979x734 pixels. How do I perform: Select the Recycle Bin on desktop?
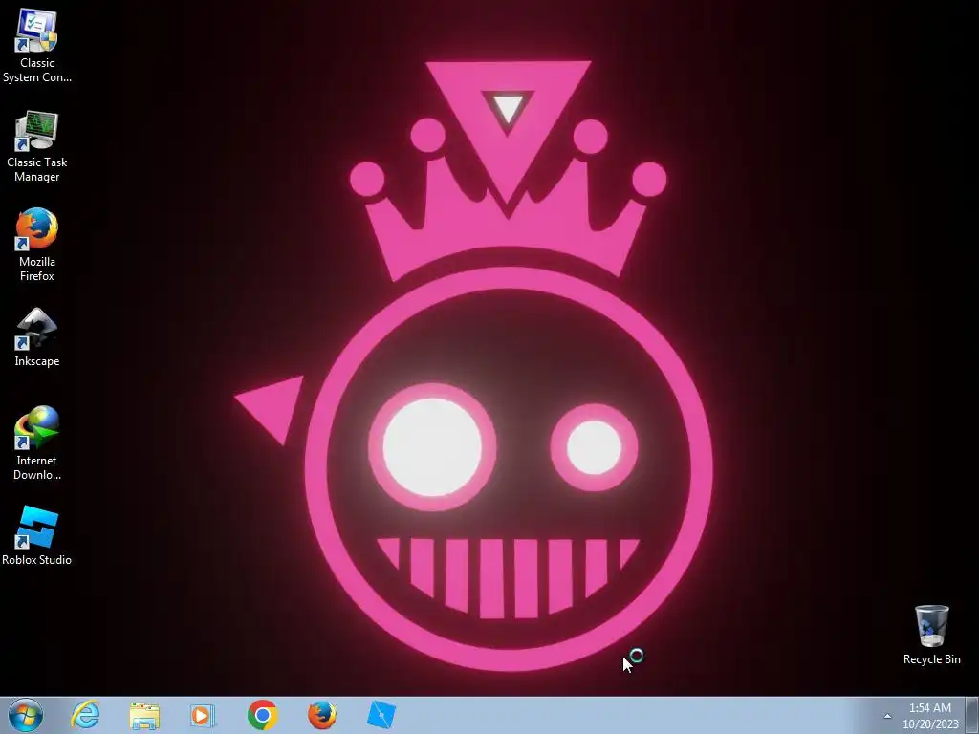coord(931,635)
